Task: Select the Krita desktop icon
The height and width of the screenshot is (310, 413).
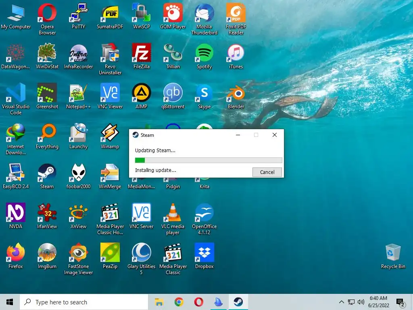Action: (204, 186)
